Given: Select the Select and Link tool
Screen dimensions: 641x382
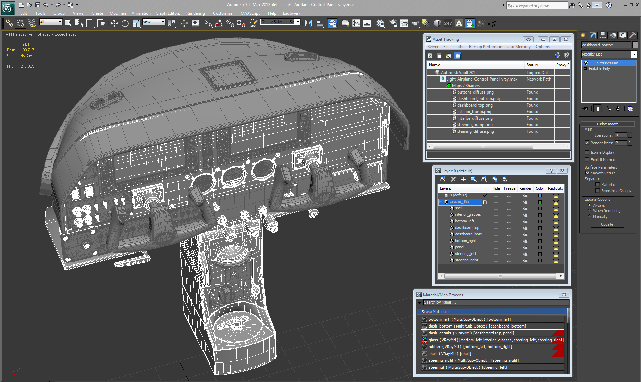Looking at the screenshot, I should coord(9,23).
